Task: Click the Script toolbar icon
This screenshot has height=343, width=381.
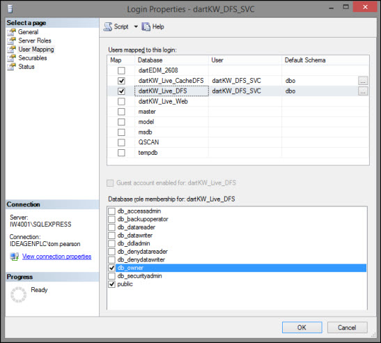Action: coord(108,26)
